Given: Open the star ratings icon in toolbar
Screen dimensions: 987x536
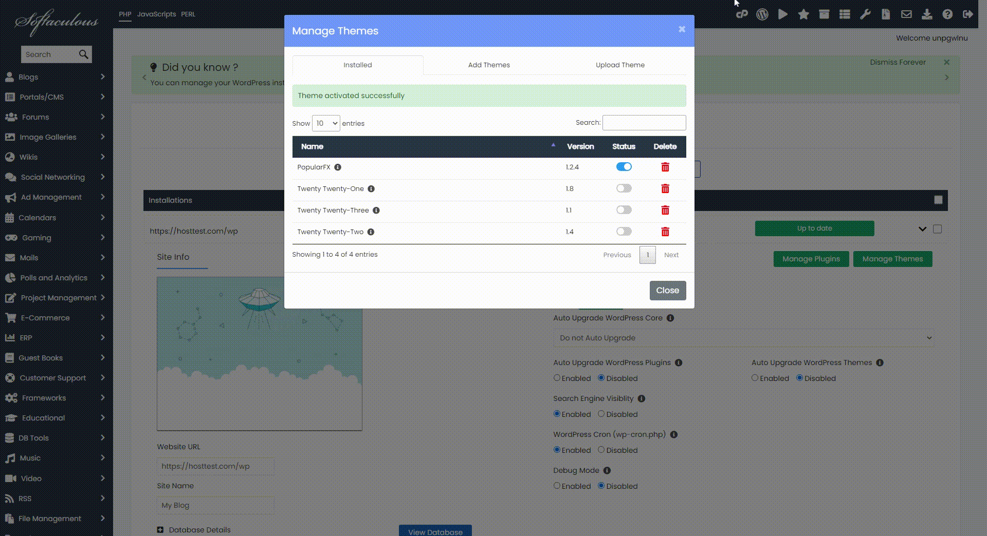Looking at the screenshot, I should [803, 14].
